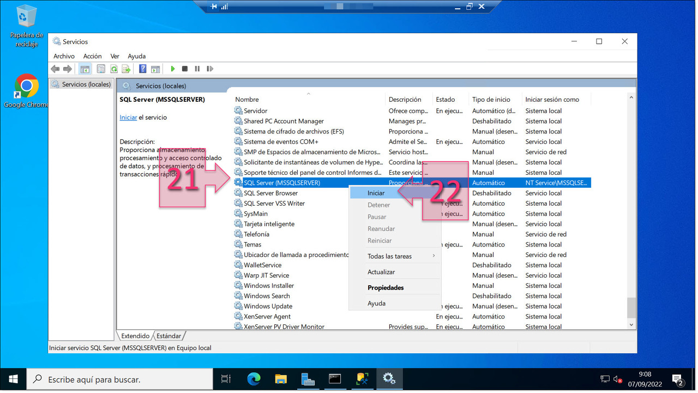Click the Forward arrow in Services toolbar
698x393 pixels.
(68, 69)
